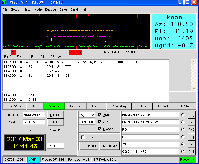Select the radio button for RO message
Image resolution: width=199 pixels, height=164 pixels.
tap(183, 129)
